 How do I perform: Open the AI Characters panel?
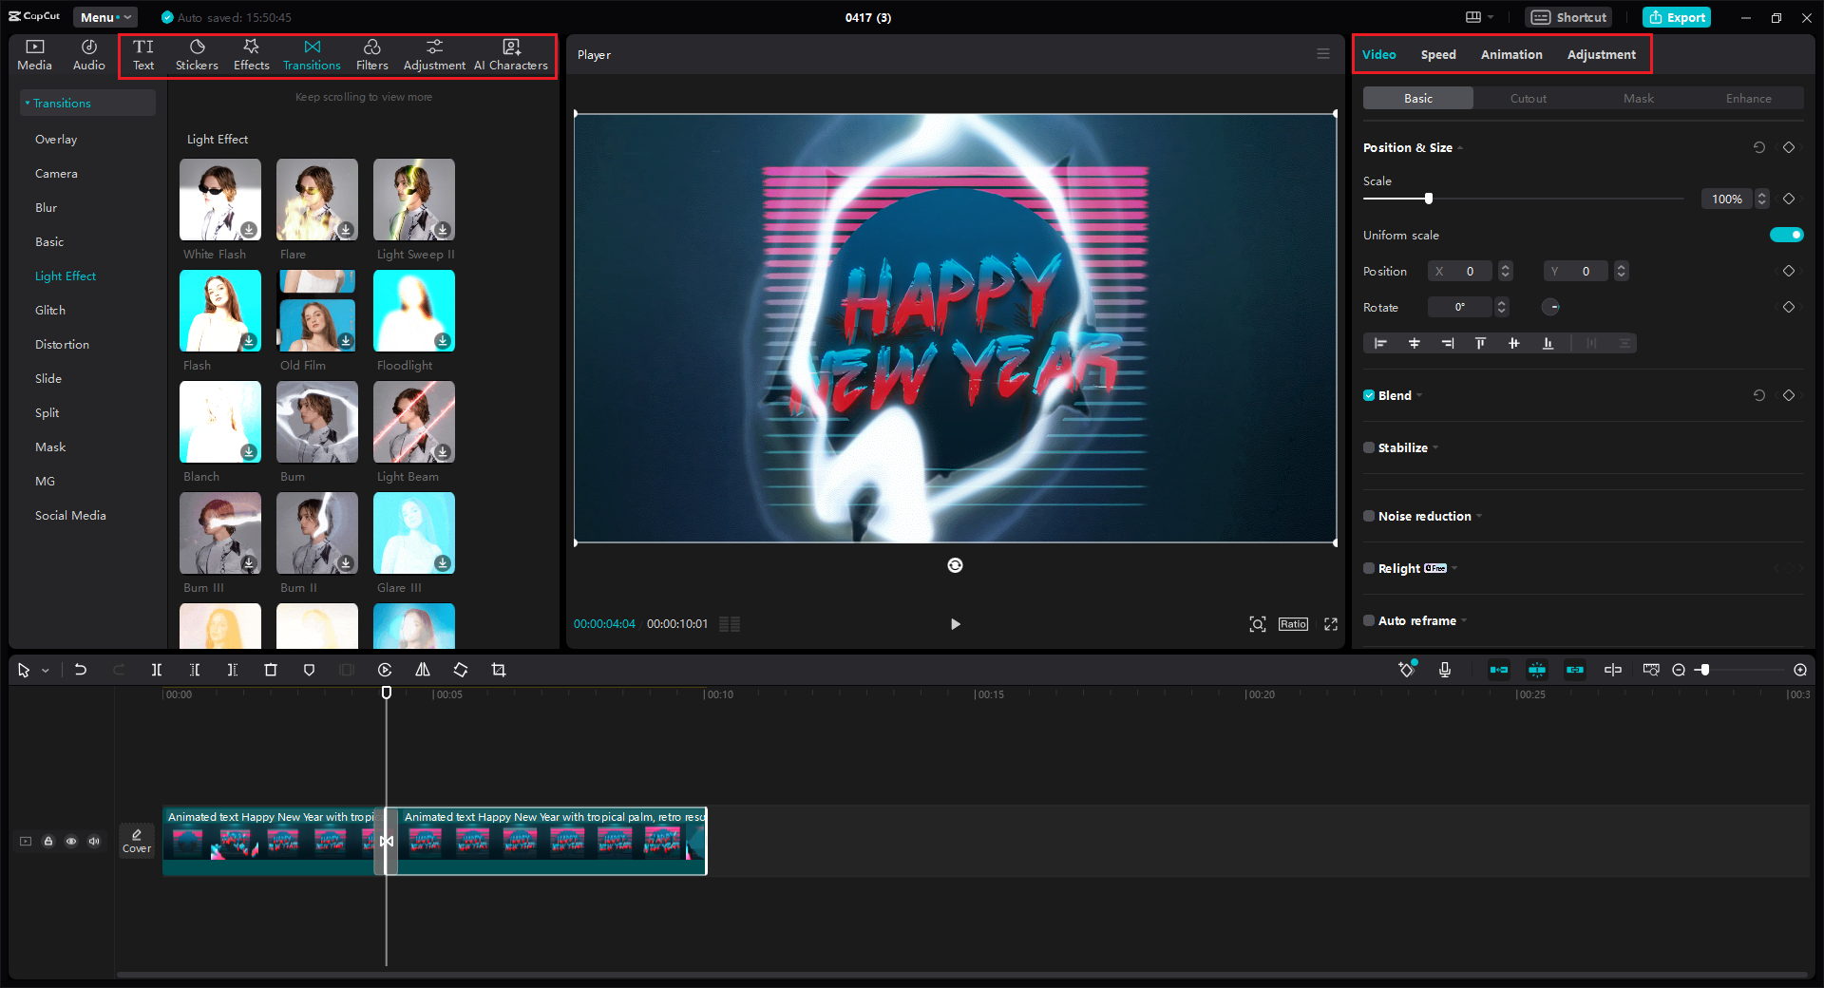click(511, 54)
